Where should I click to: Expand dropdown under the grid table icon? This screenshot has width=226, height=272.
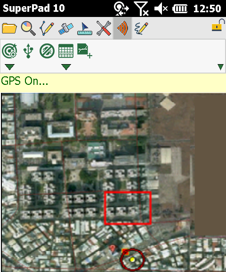click(66, 67)
